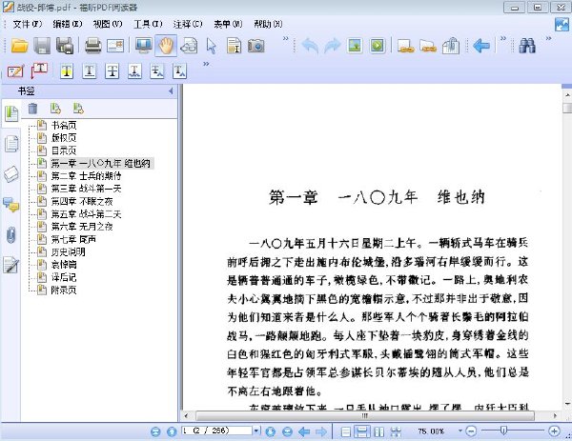Select the Hand tool
Screen dimensions: 572x441
click(166, 46)
